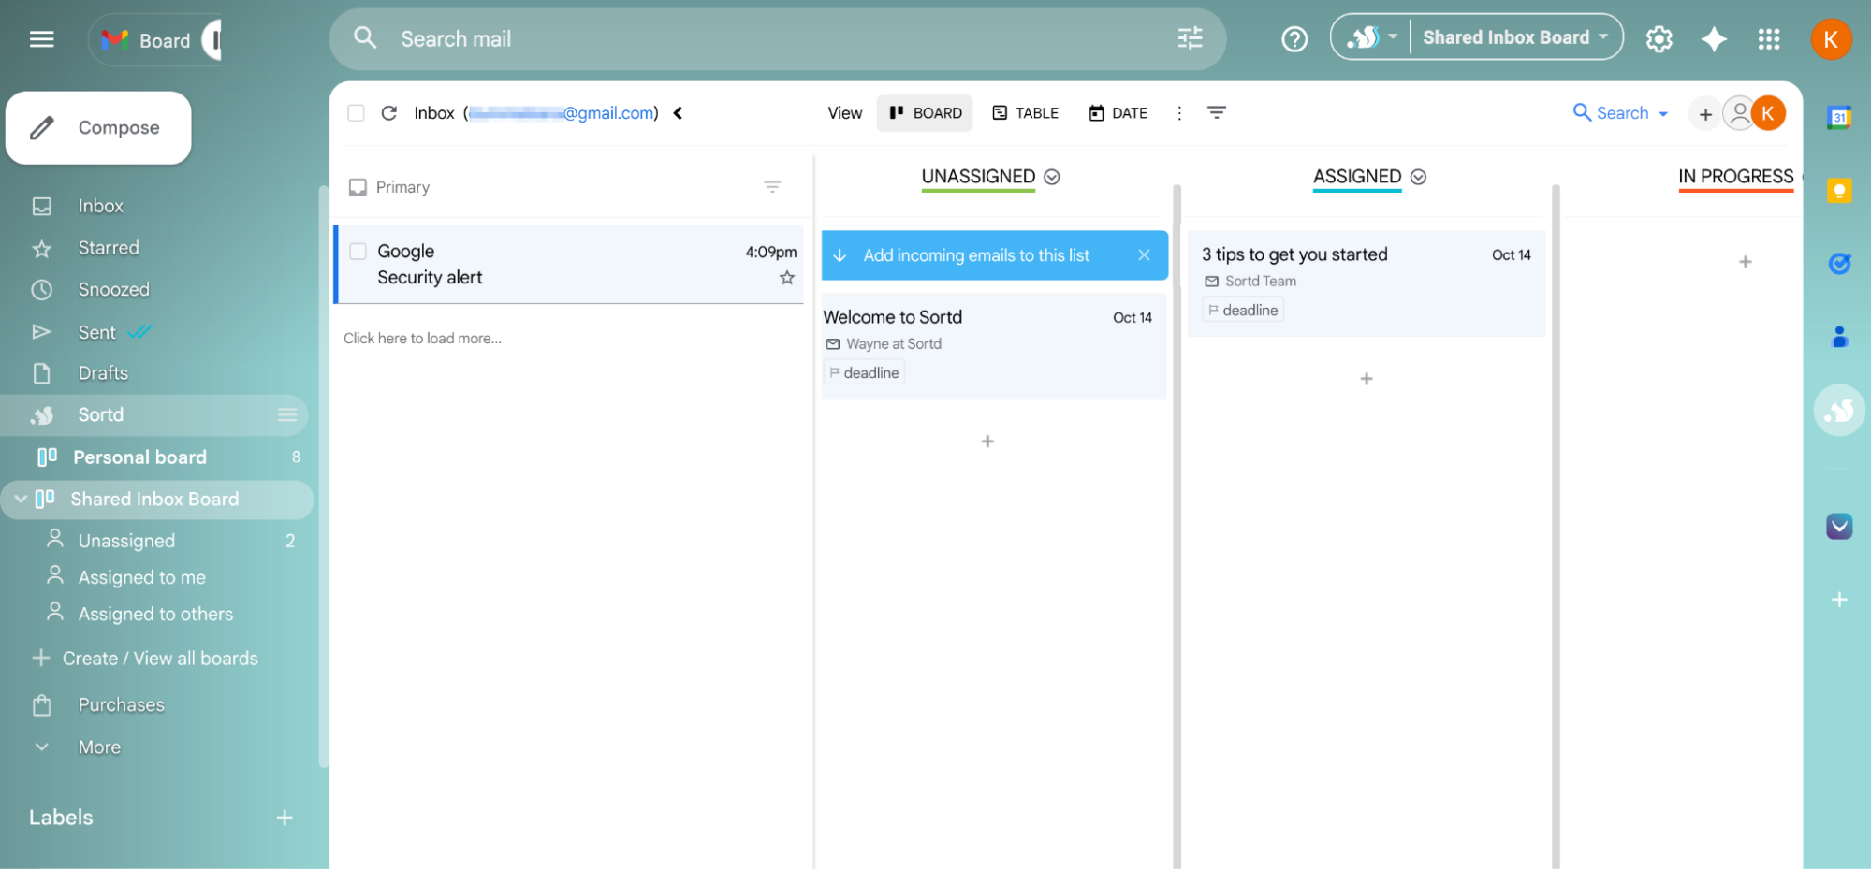
Task: Open the Sortd row list options icon
Action: point(287,415)
